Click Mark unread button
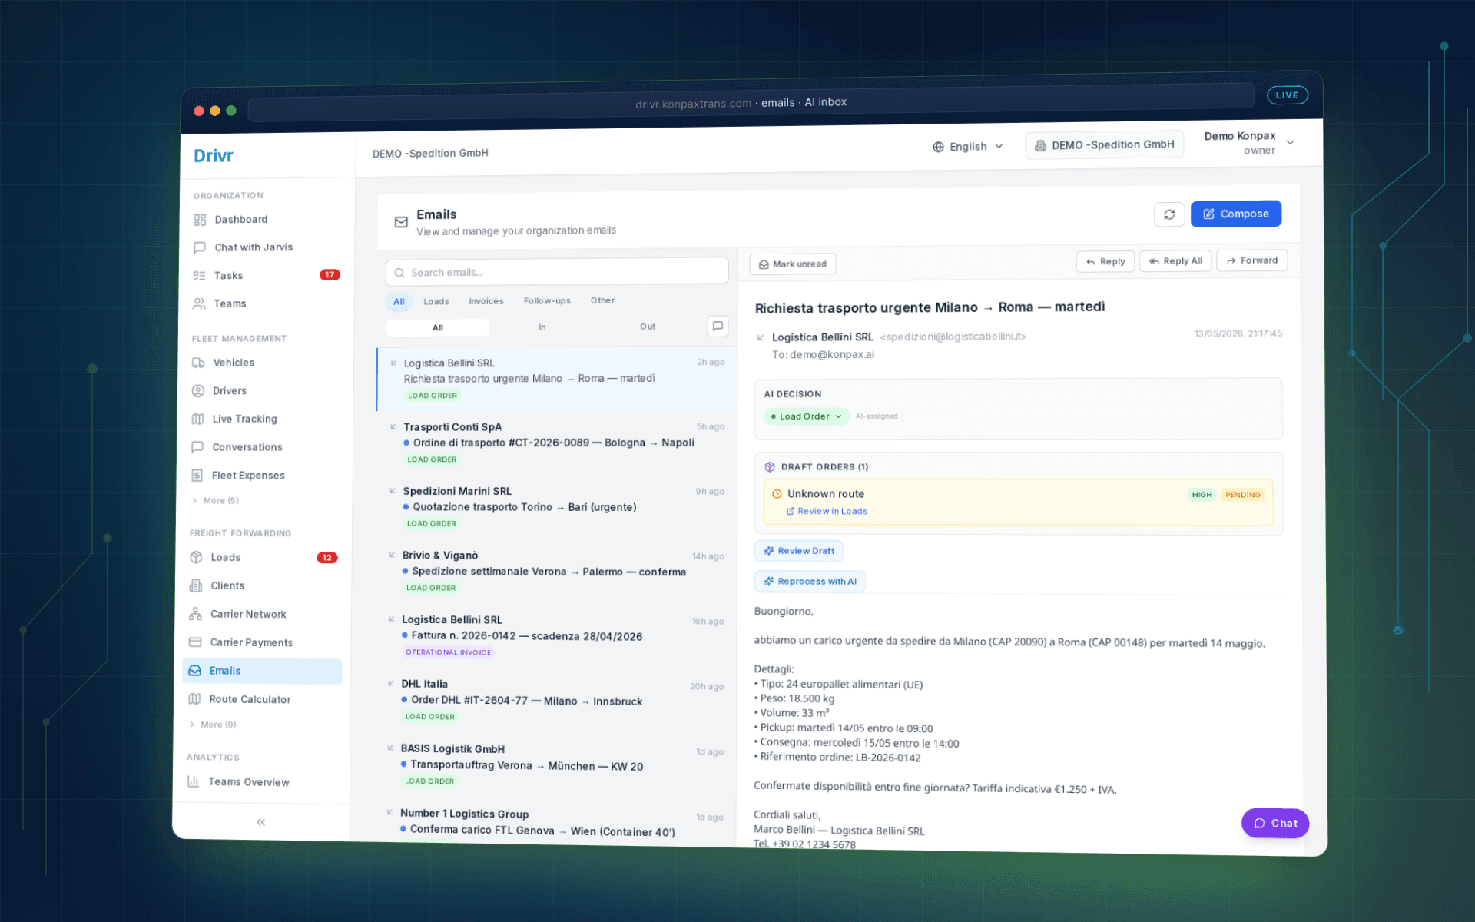Screen dimensions: 1475x922 point(793,264)
